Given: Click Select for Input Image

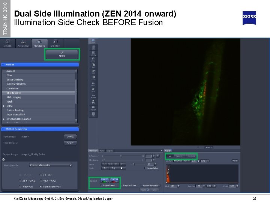Looking at the screenshot, I should pyautogui.click(x=70, y=137).
